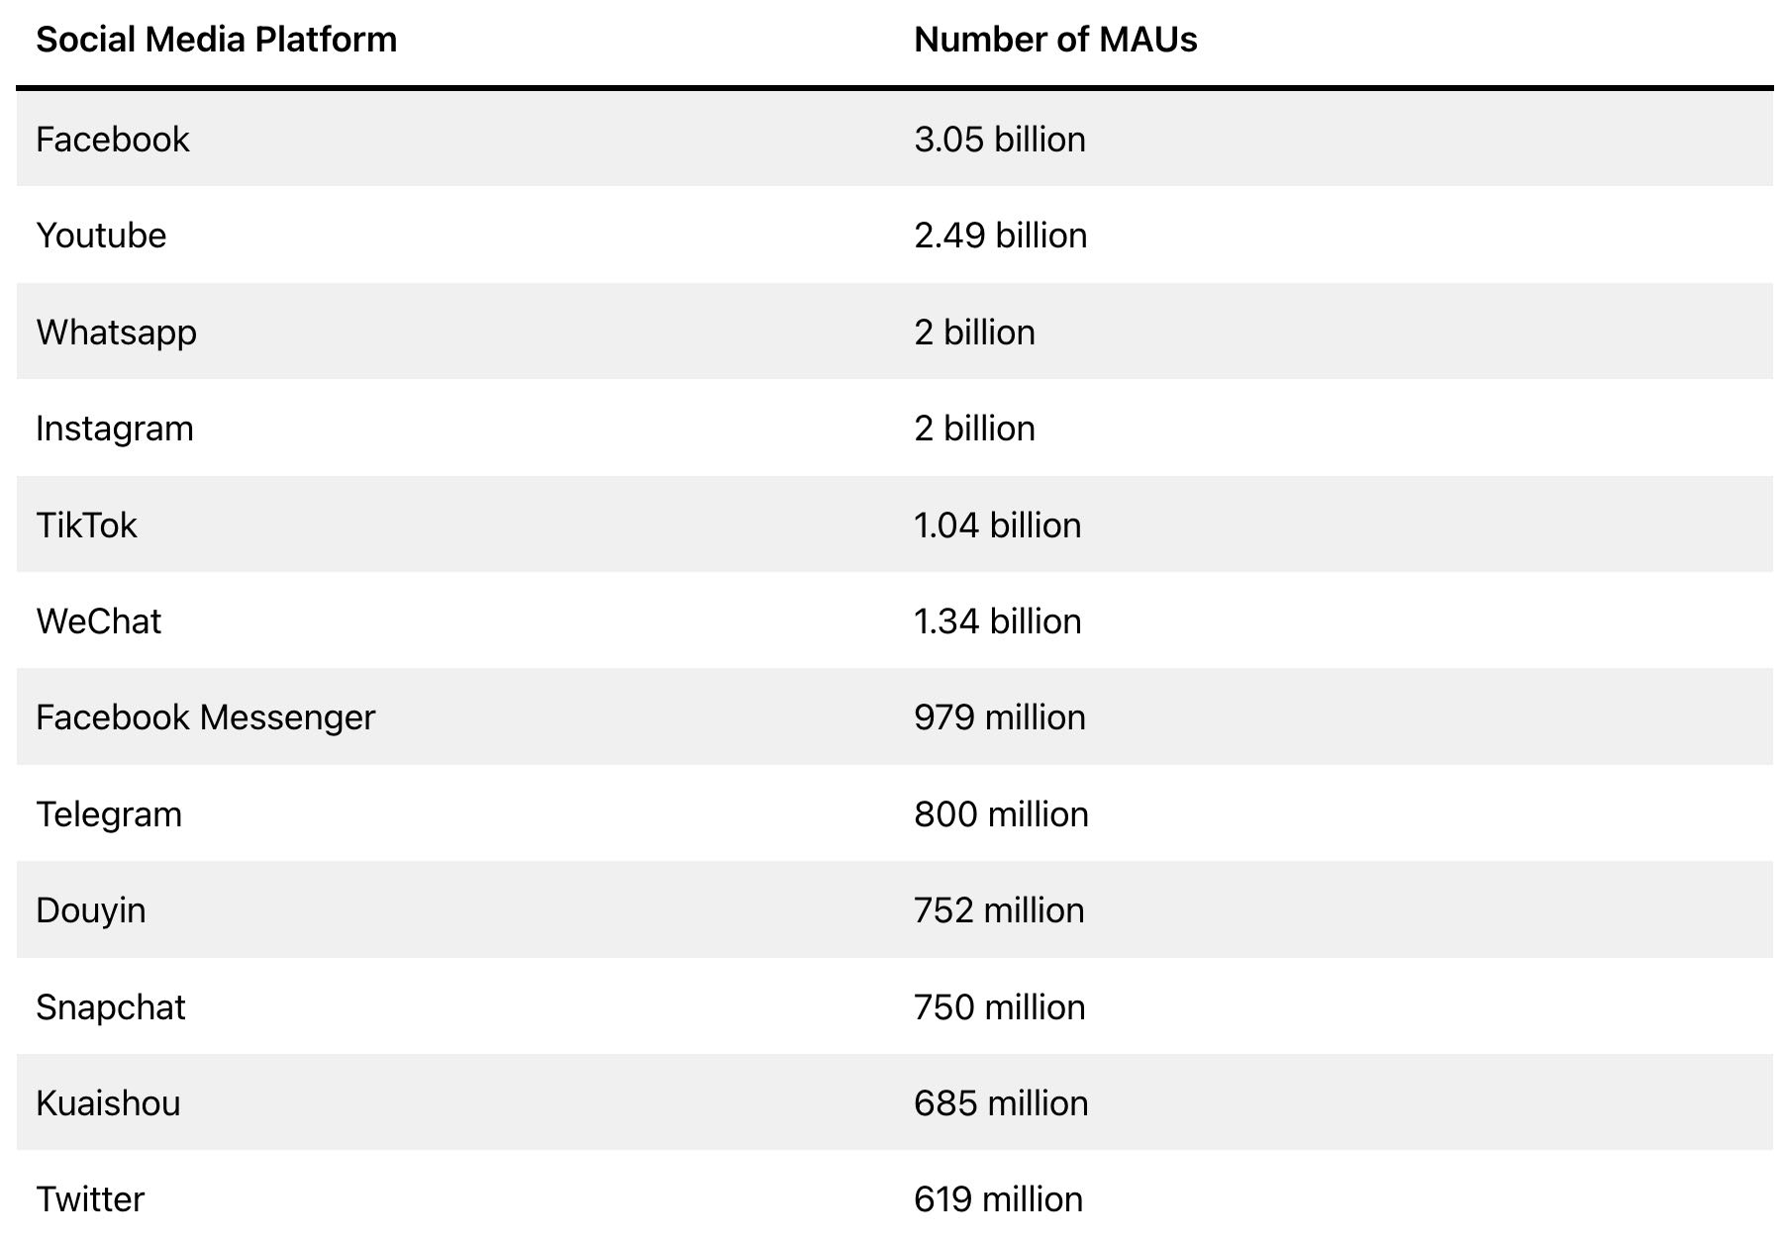Select the WeChat platform cell
Viewport: 1784px width, 1241px height.
coord(98,621)
